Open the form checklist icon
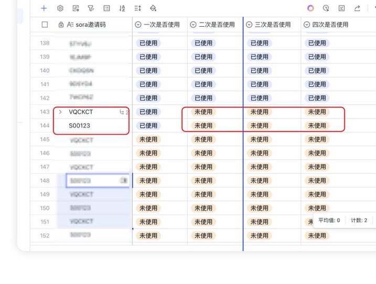 click(341, 8)
